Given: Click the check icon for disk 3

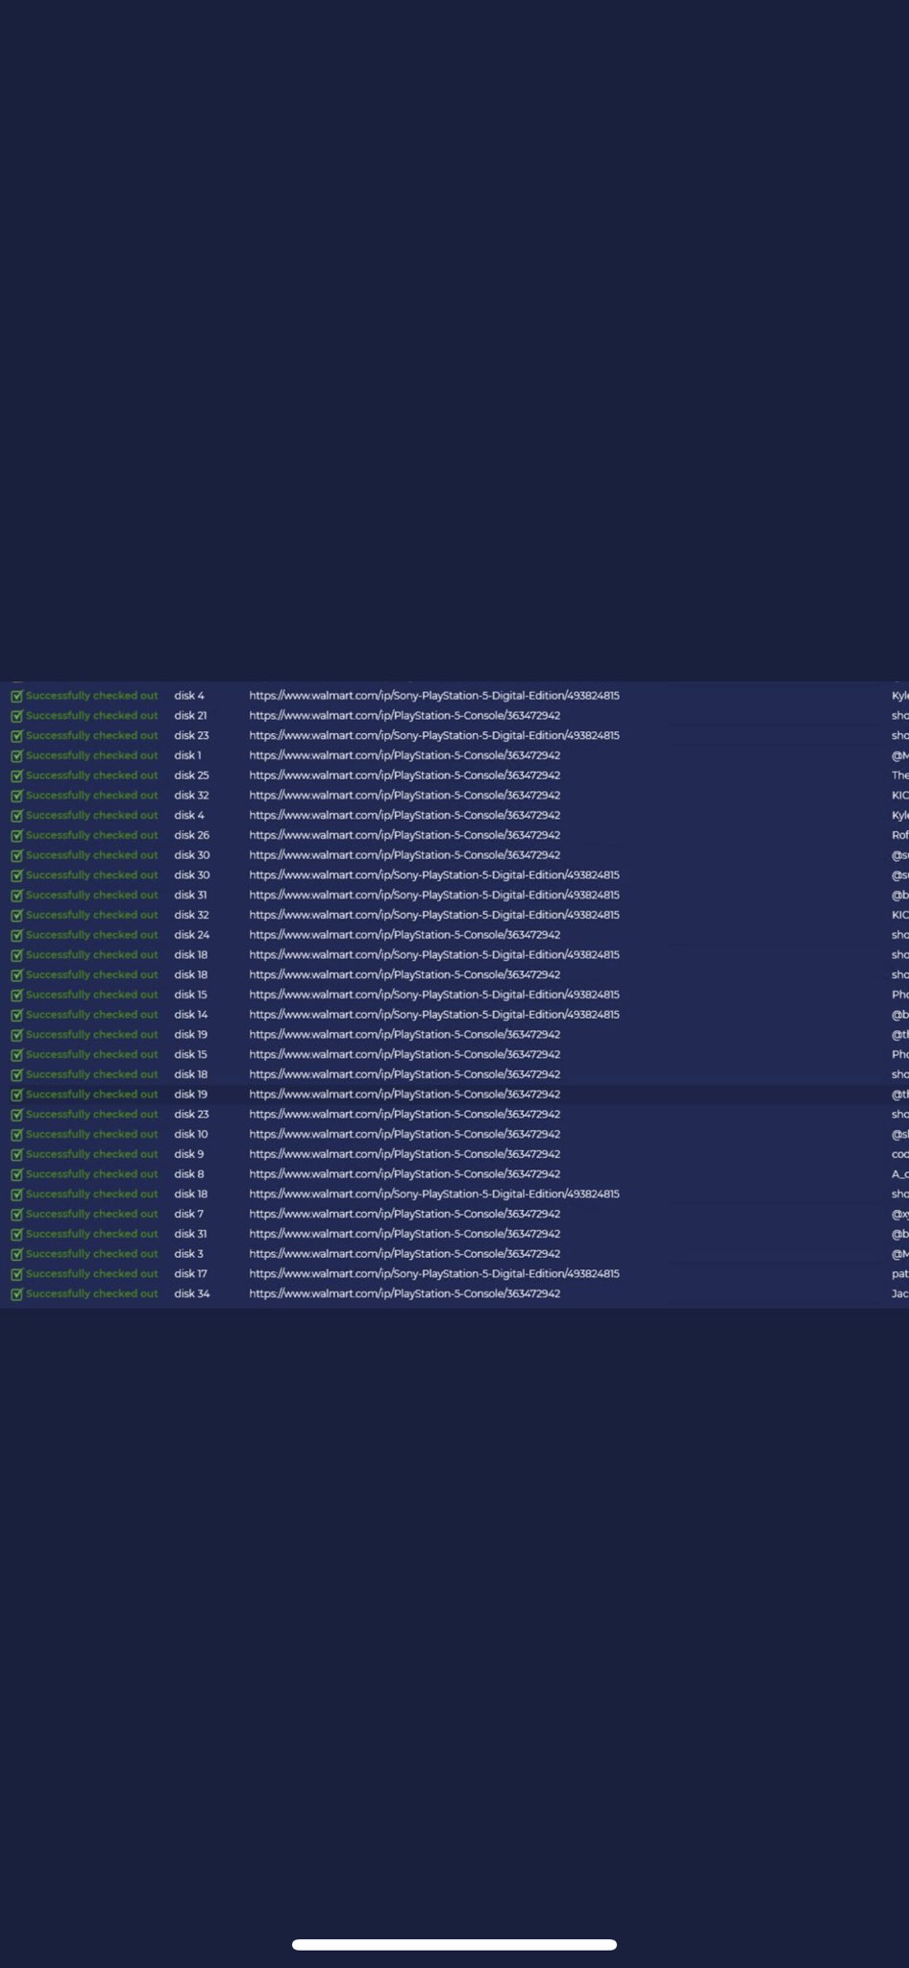Looking at the screenshot, I should tap(16, 1254).
